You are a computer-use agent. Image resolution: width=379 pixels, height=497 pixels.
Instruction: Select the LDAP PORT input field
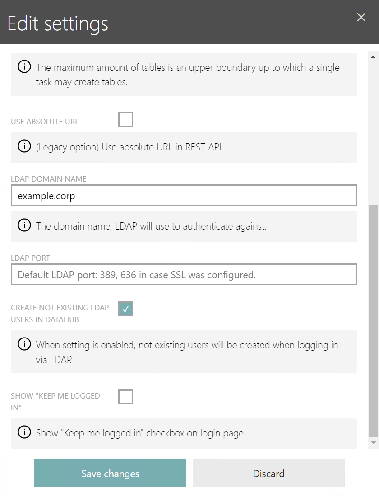[183, 274]
